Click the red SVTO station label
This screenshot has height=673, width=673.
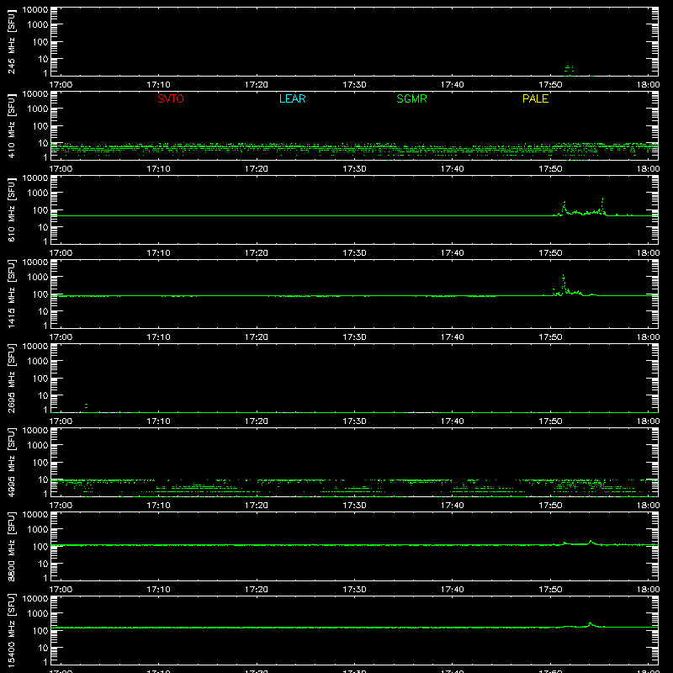171,98
